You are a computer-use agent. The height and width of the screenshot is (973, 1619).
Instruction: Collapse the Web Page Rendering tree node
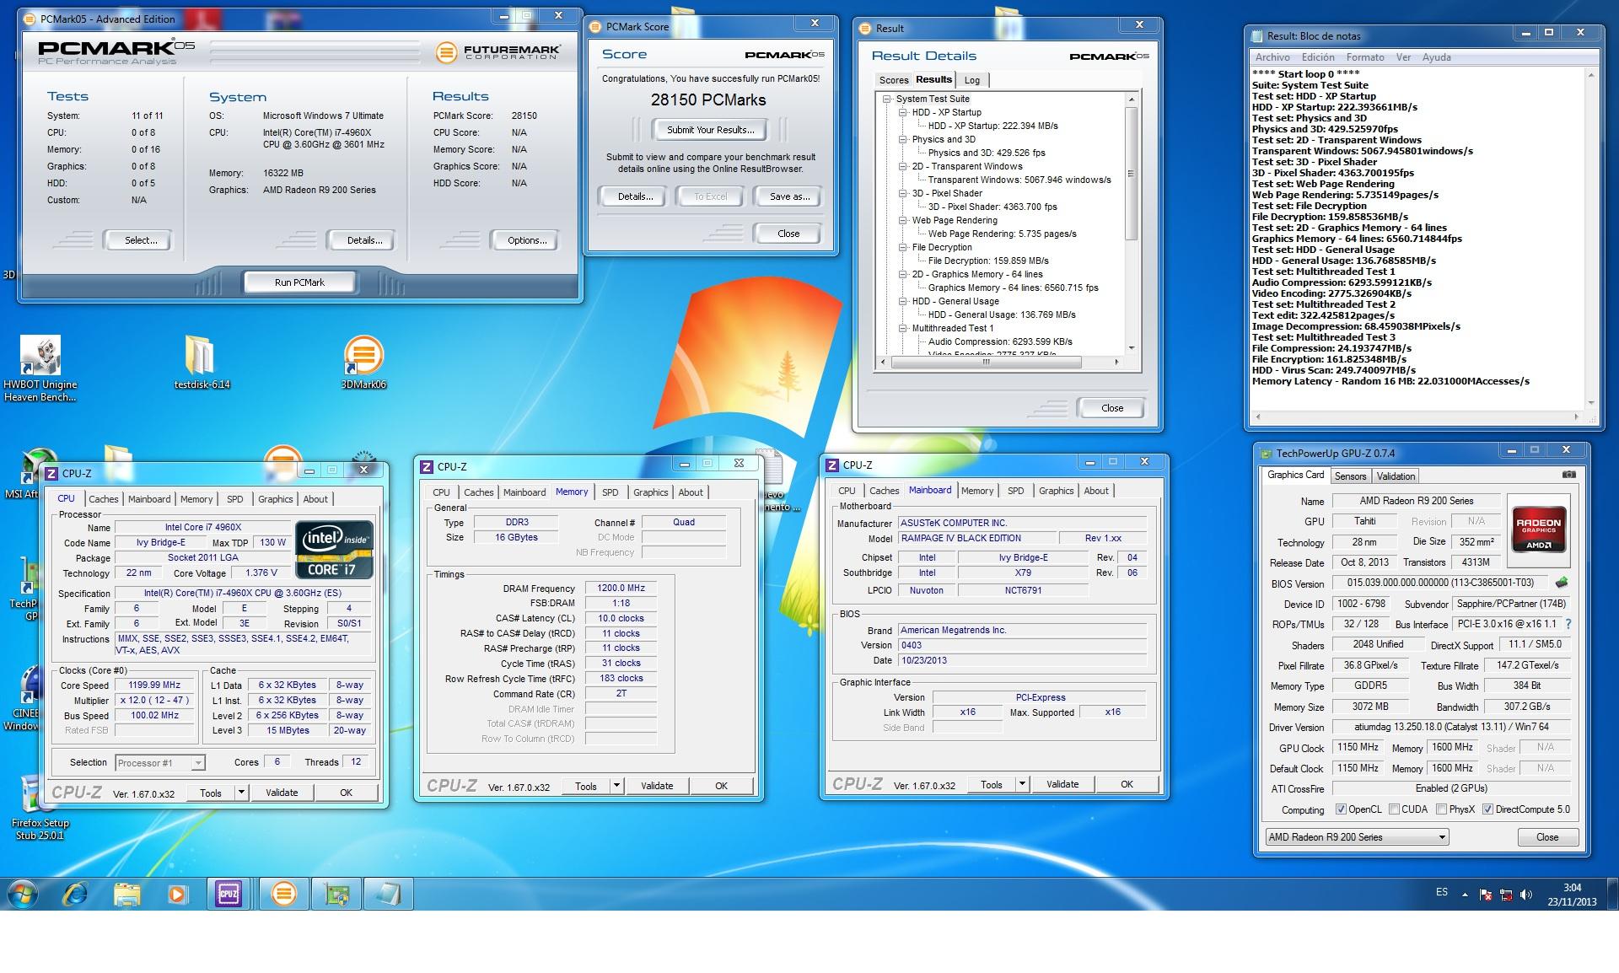(x=902, y=220)
